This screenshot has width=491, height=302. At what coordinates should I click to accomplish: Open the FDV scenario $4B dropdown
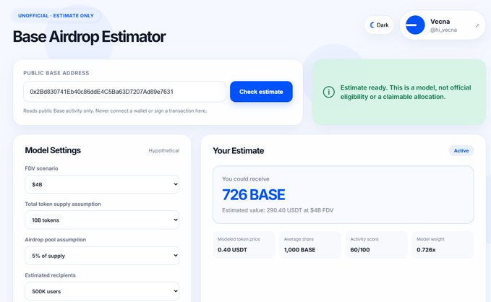[102, 184]
